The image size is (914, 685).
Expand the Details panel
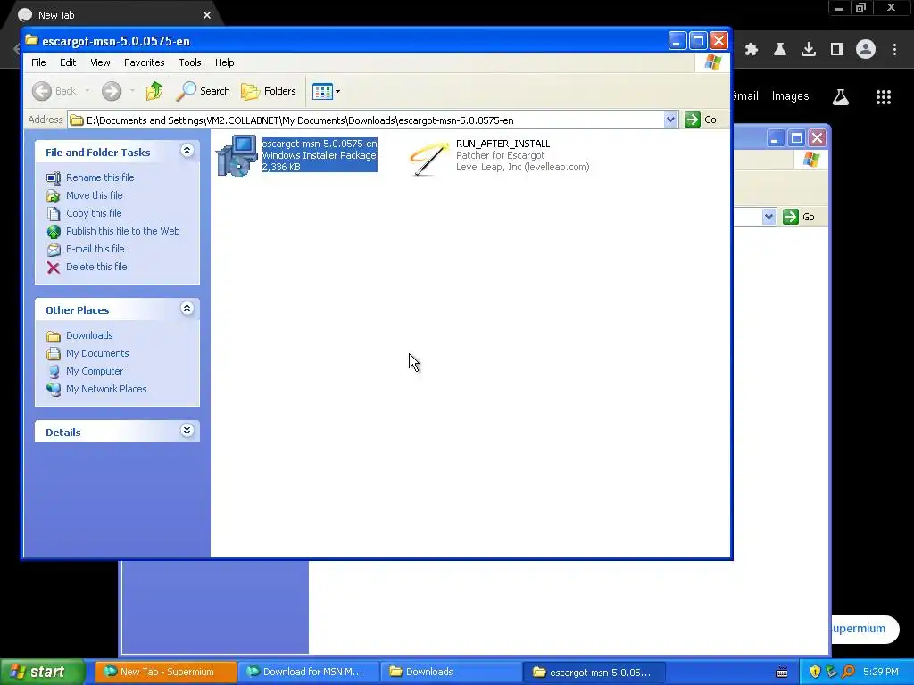click(x=187, y=431)
